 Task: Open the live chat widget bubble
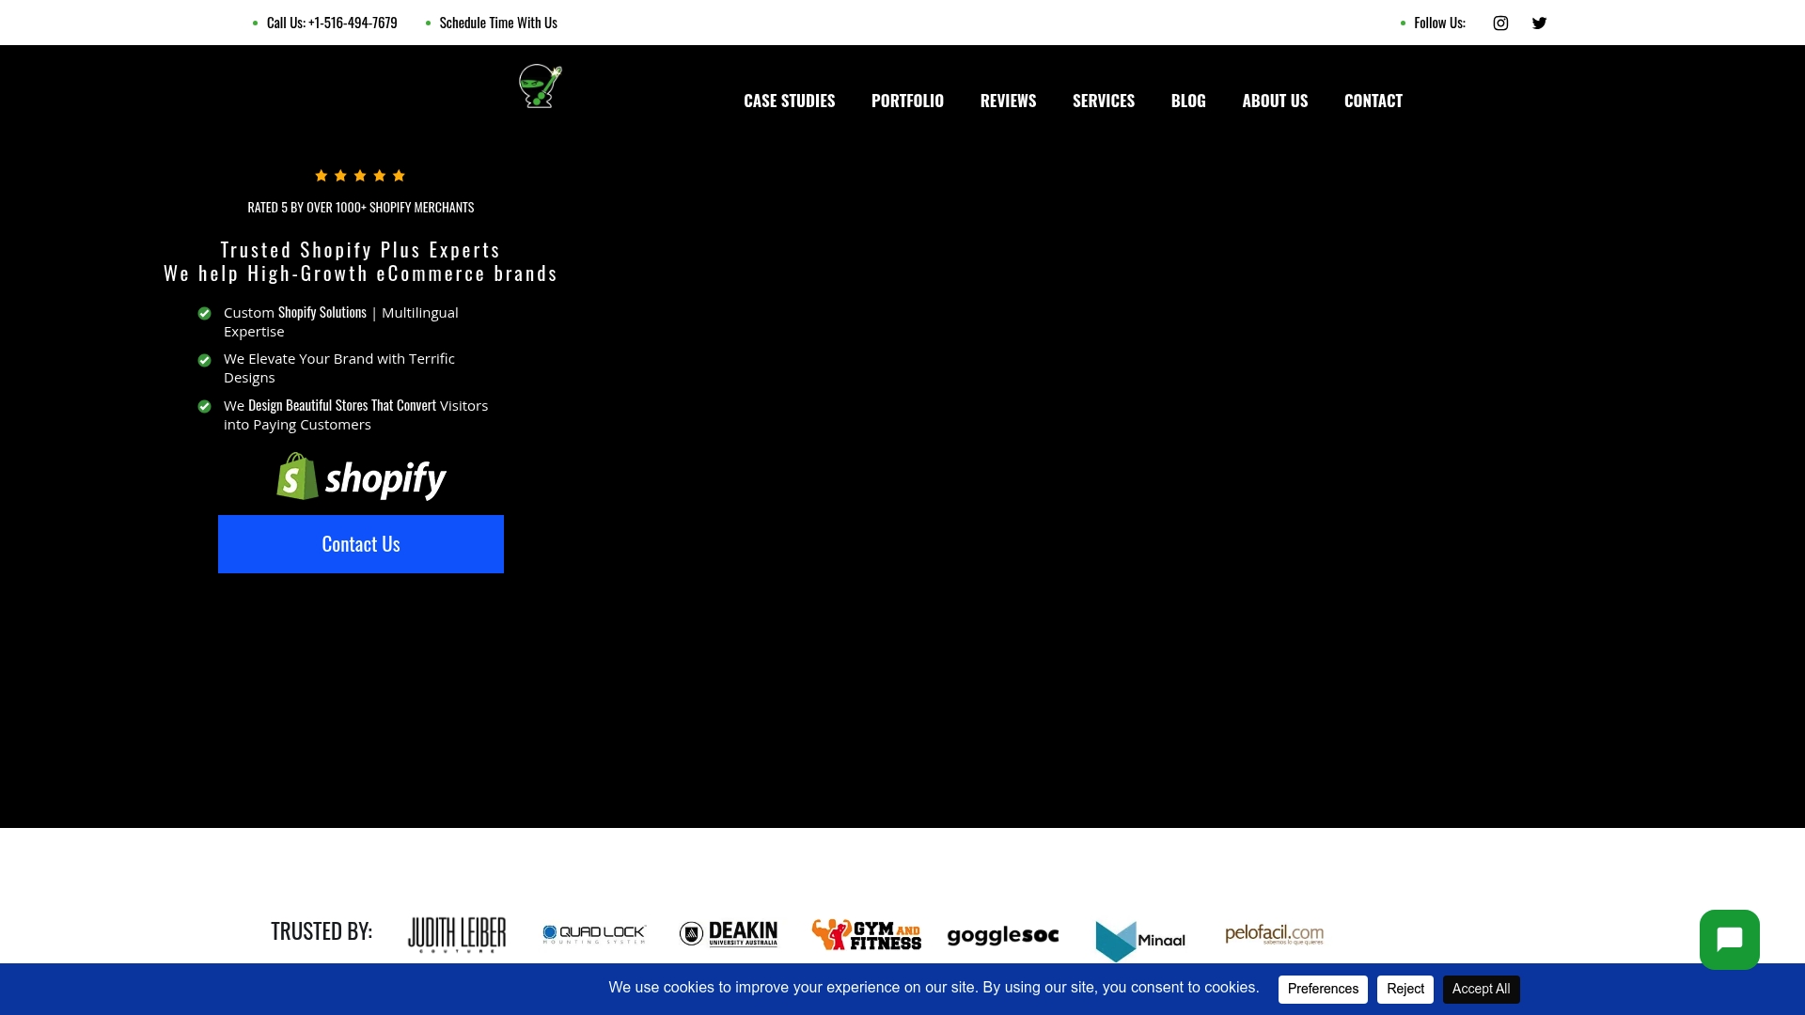[1729, 939]
